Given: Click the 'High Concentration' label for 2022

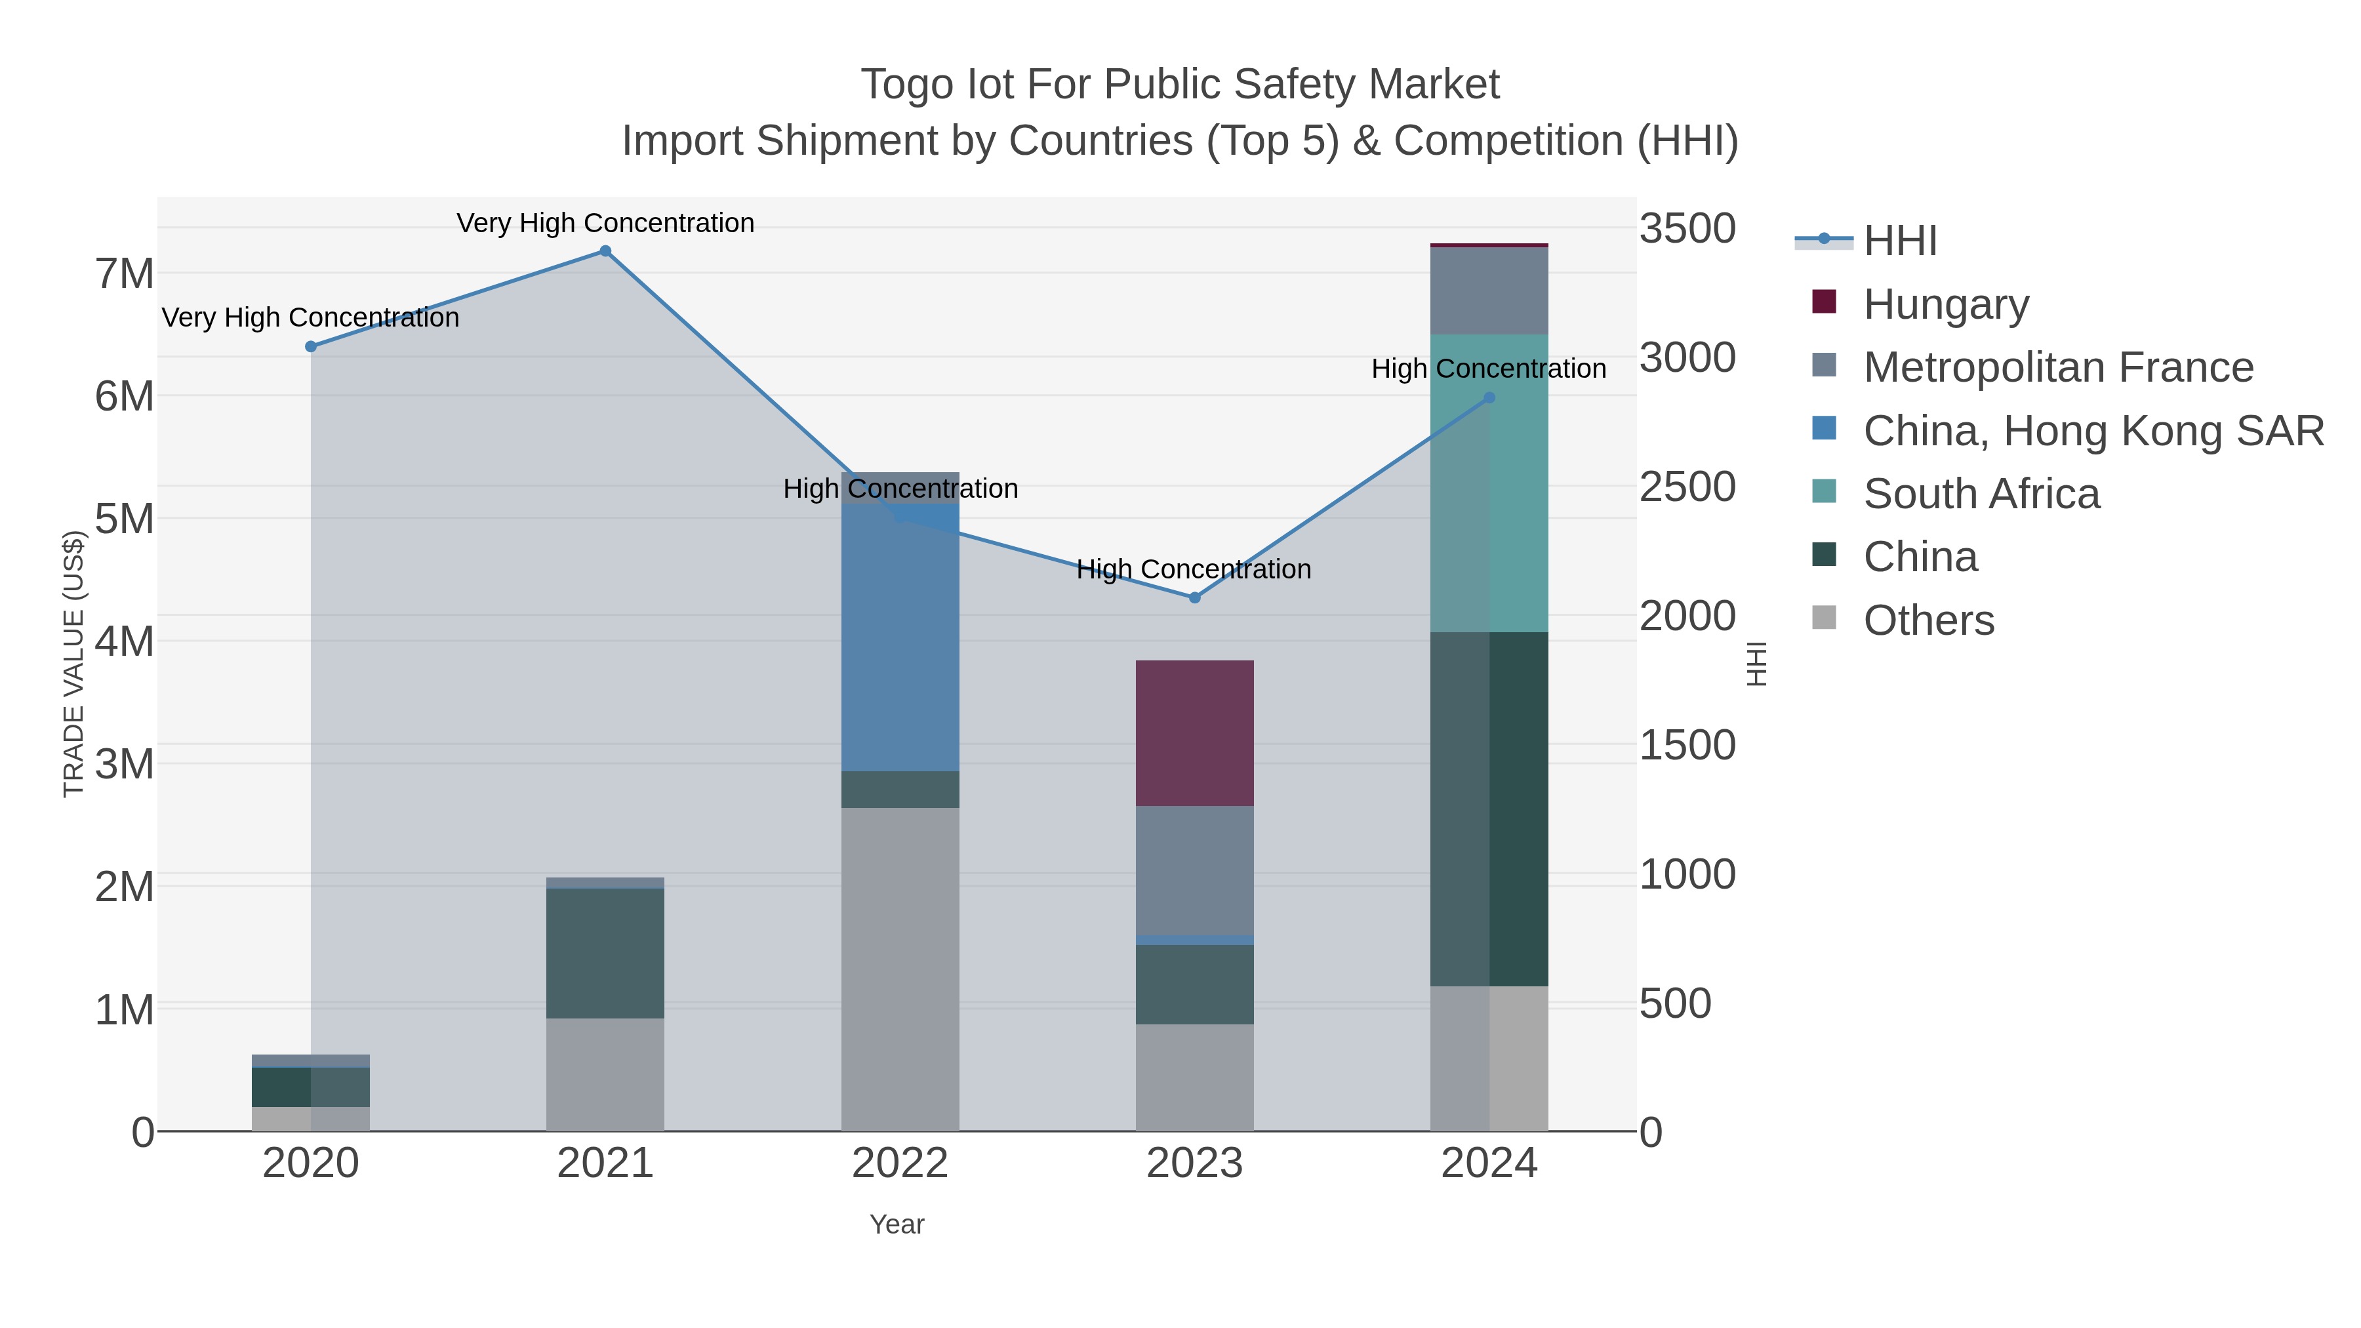Looking at the screenshot, I should pyautogui.click(x=900, y=489).
